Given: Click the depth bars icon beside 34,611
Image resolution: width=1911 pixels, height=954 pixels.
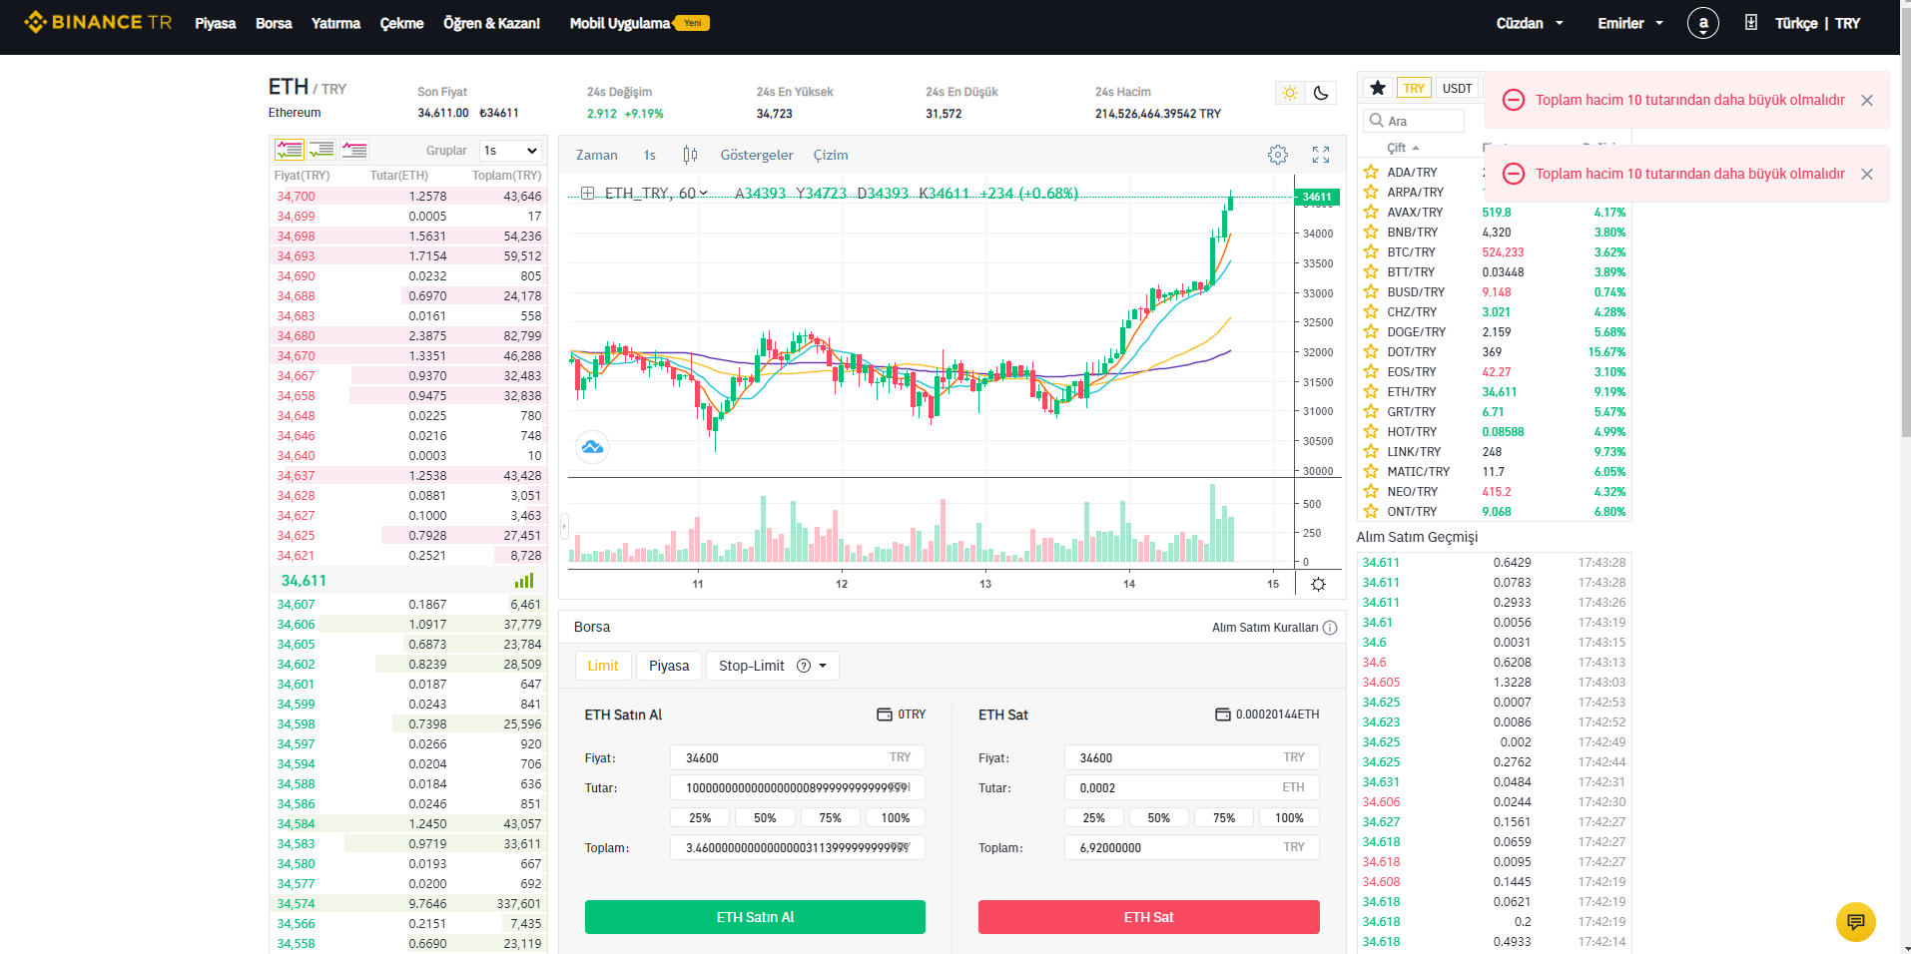Looking at the screenshot, I should (524, 581).
